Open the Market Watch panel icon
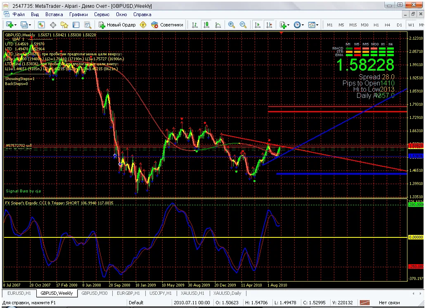Screen dimensions: 426x308 41,25
